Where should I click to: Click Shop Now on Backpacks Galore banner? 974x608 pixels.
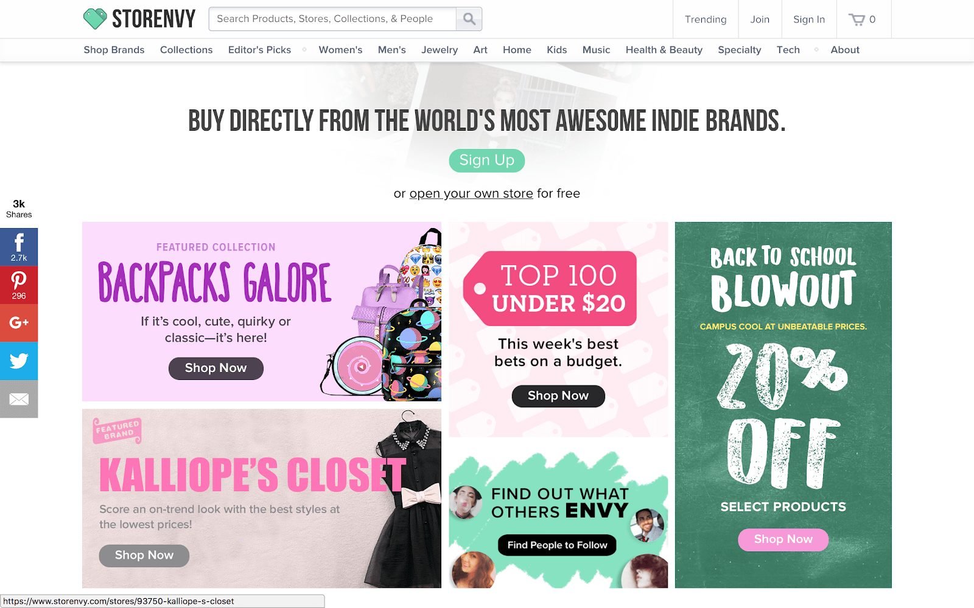[x=216, y=368]
